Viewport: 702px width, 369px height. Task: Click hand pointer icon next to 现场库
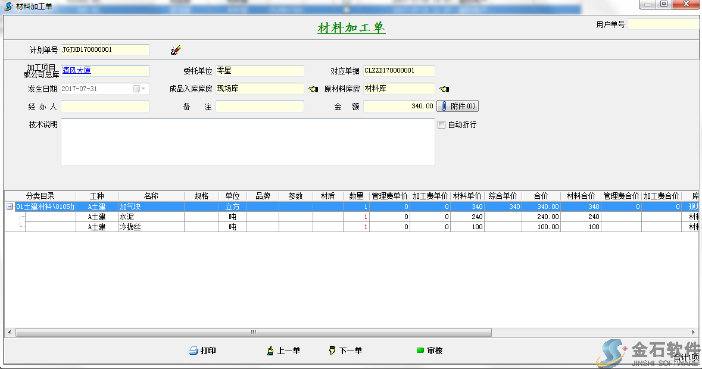[x=313, y=89]
